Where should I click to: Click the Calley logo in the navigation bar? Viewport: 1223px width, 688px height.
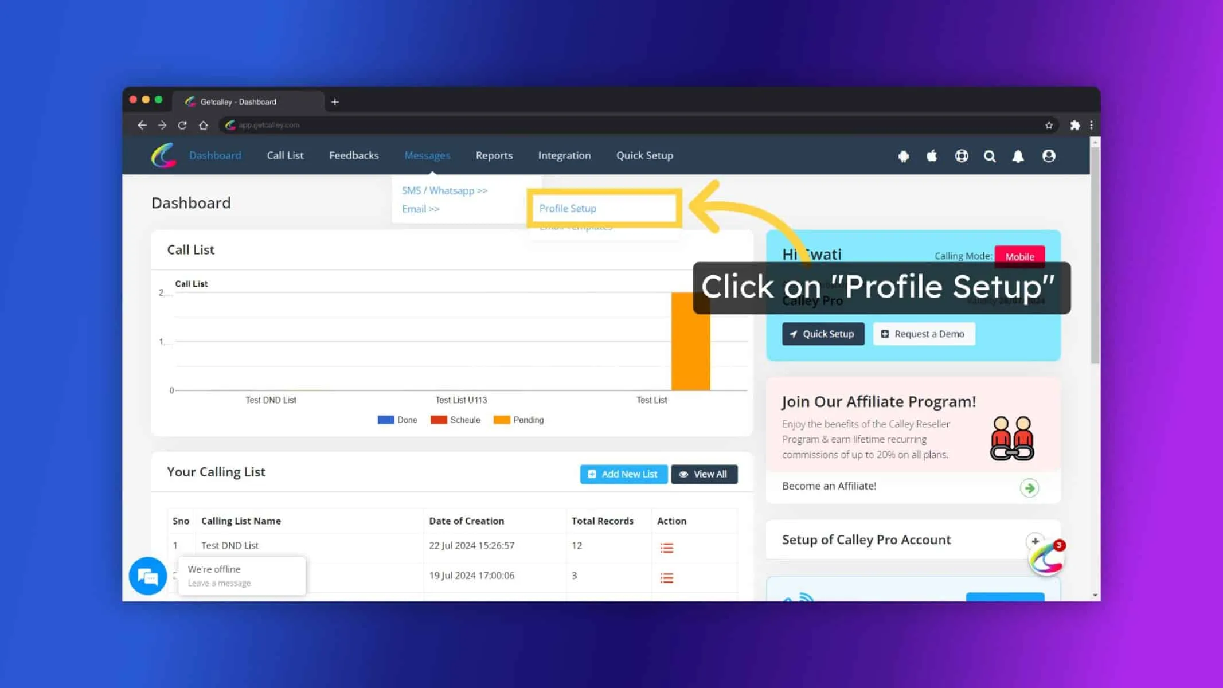163,155
